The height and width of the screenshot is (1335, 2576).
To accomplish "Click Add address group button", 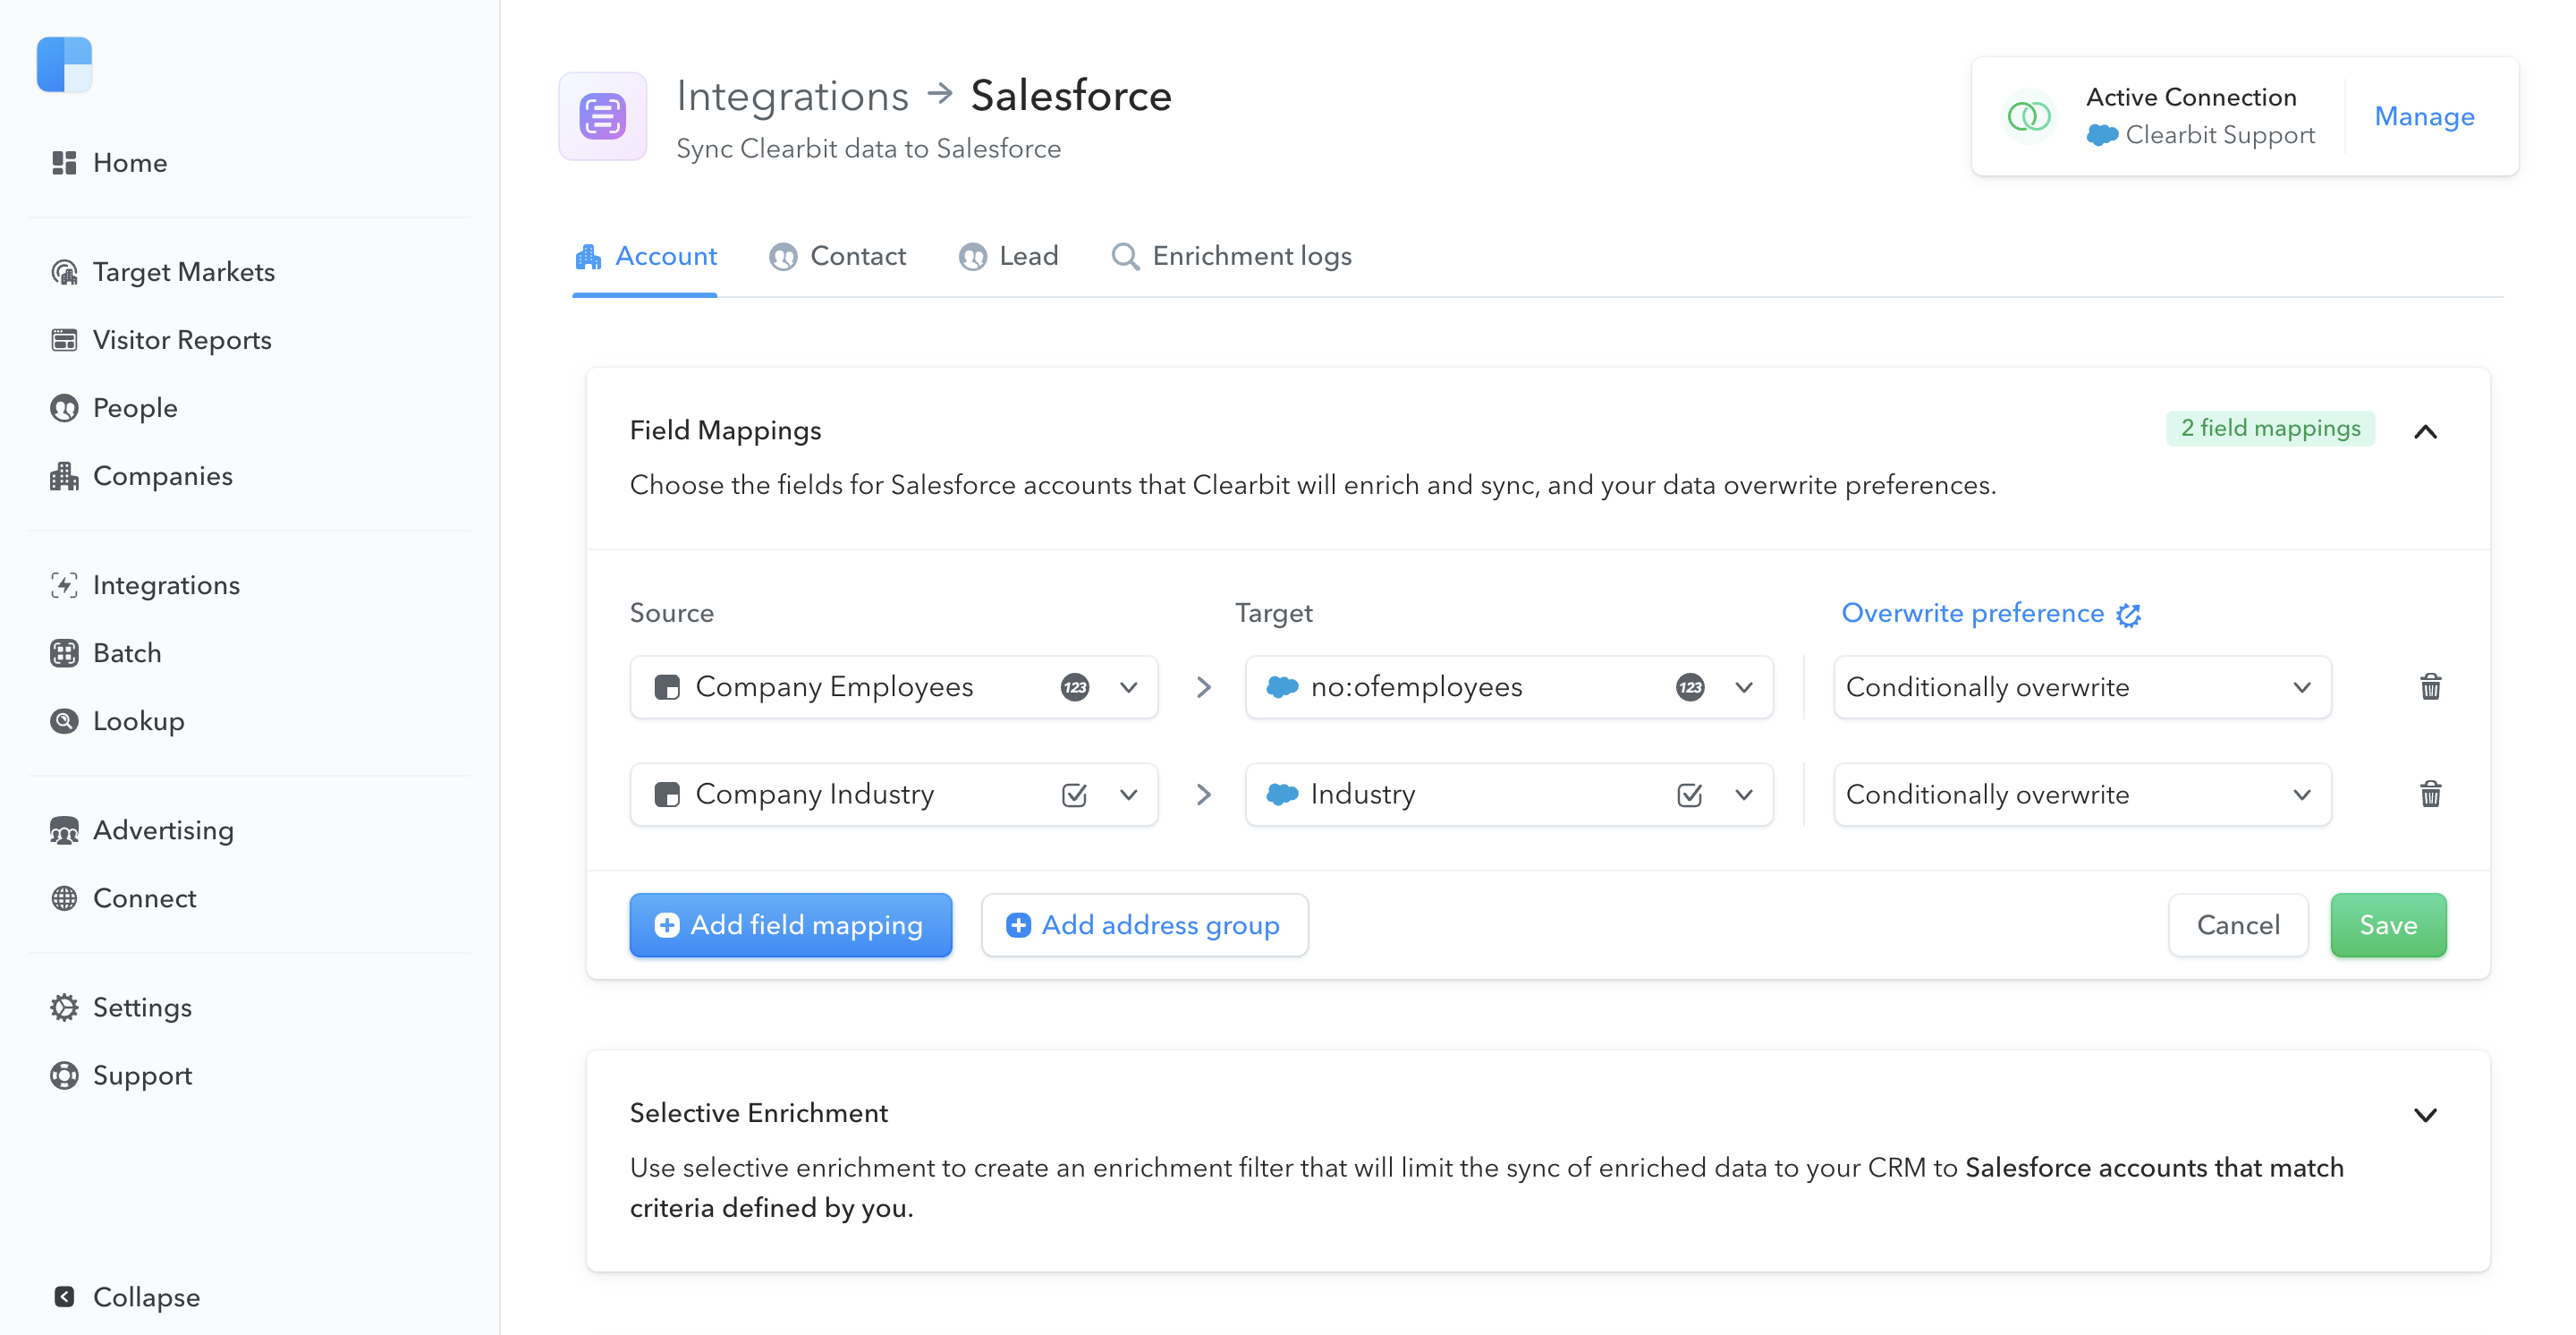I will click(1144, 925).
